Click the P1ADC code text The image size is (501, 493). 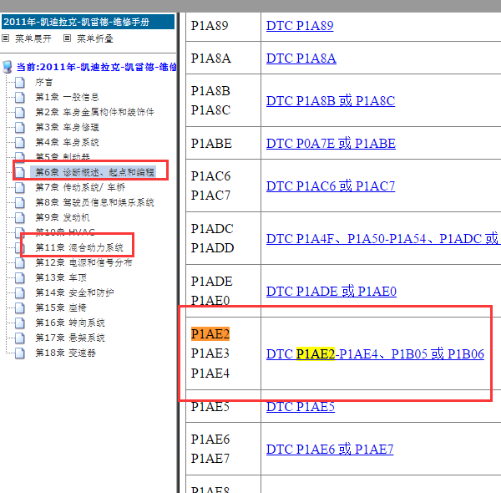tap(212, 229)
